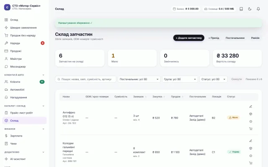Open the Огляд dashboard icon
The image size is (268, 167).
coord(6,20)
